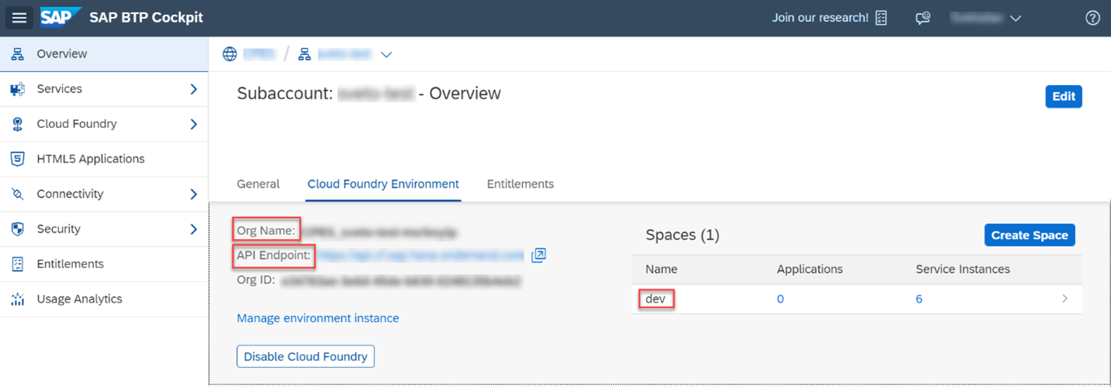Open Manage environment instance link
1111x387 pixels.
pyautogui.click(x=318, y=318)
